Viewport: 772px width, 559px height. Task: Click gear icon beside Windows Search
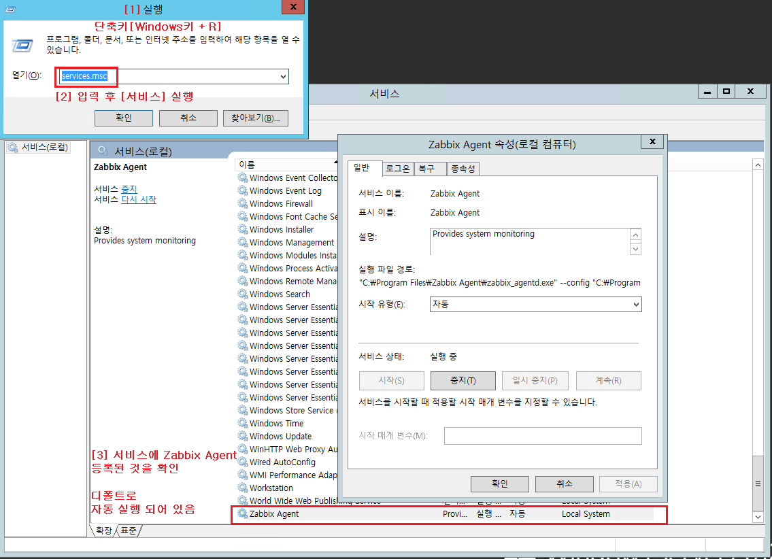243,294
